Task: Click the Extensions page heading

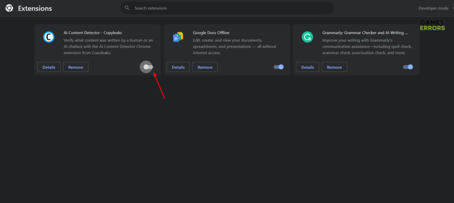Action: 35,9
